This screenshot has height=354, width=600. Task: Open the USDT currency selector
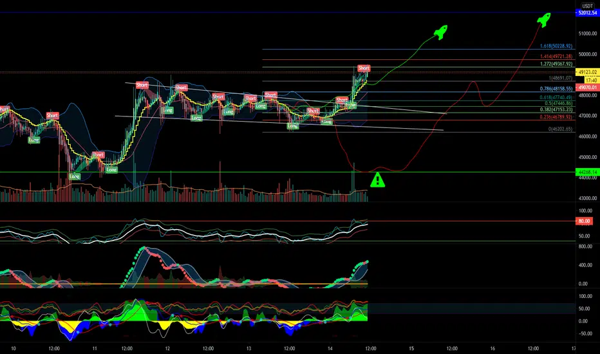[587, 6]
